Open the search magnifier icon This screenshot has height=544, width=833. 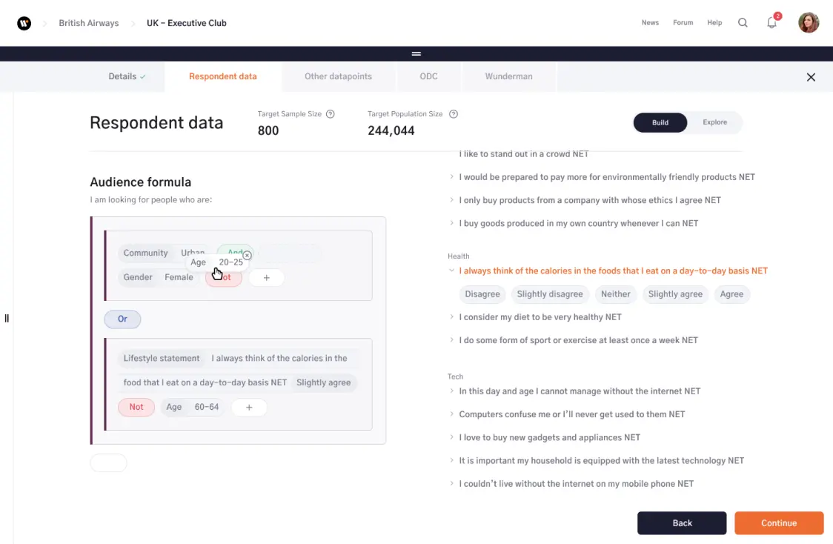pyautogui.click(x=743, y=23)
